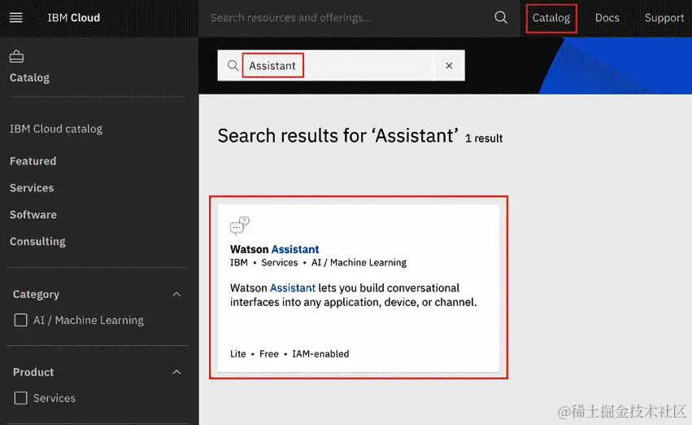
Task: Select Featured in the sidebar
Action: (33, 161)
